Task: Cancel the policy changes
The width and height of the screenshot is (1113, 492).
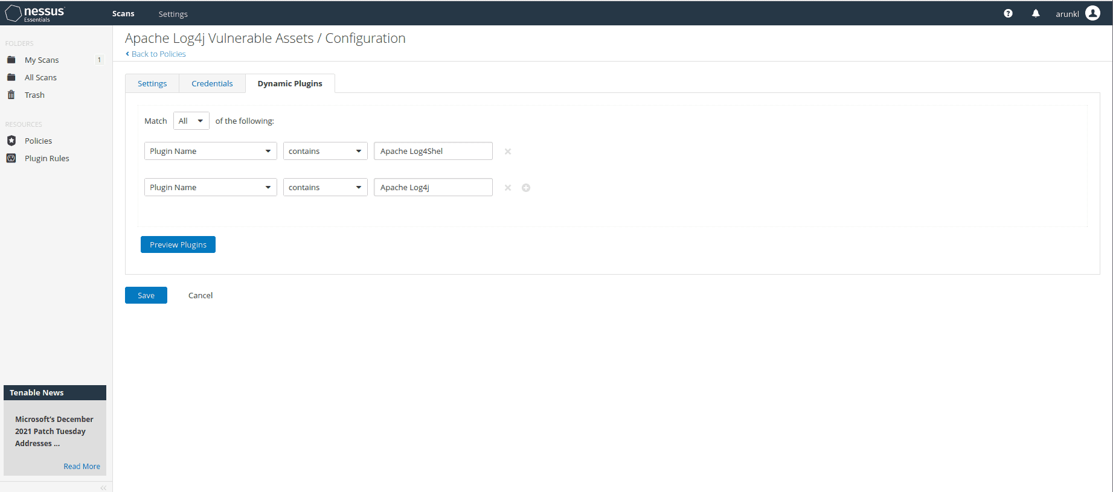Action: click(x=200, y=295)
